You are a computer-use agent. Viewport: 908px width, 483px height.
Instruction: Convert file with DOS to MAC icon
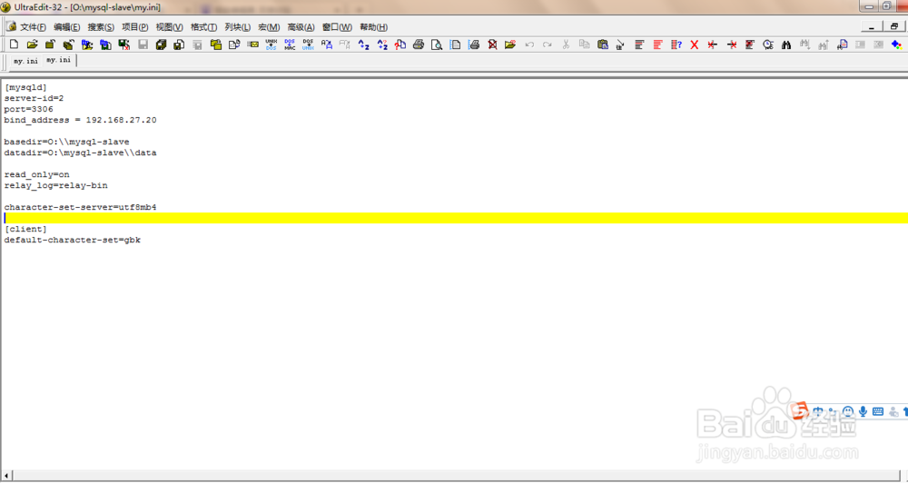290,44
